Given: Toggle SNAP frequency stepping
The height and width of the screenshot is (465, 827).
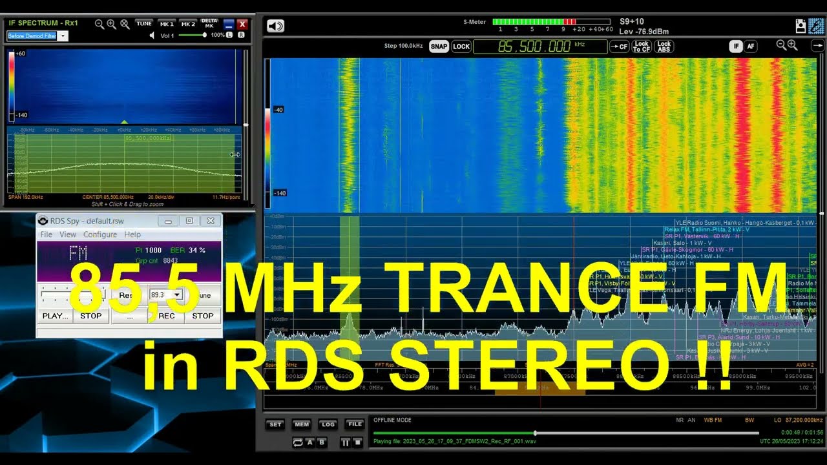Looking at the screenshot, I should [439, 46].
